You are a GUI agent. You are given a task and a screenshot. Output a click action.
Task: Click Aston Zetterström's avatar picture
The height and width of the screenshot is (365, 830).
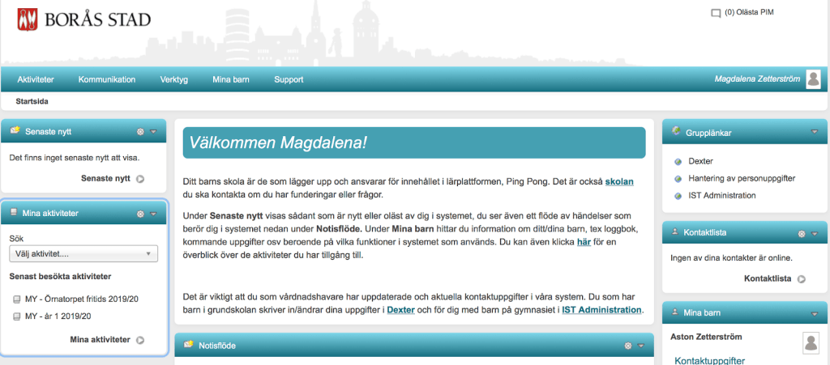[810, 342]
